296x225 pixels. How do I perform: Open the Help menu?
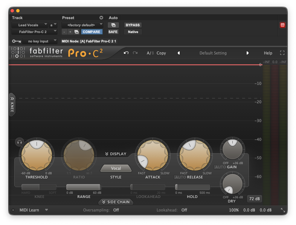tap(268, 53)
